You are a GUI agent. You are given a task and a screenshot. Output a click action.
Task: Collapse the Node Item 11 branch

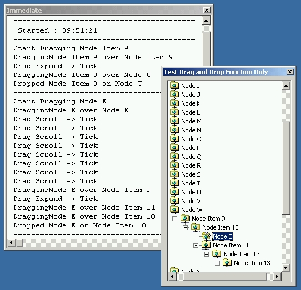coord(196,245)
